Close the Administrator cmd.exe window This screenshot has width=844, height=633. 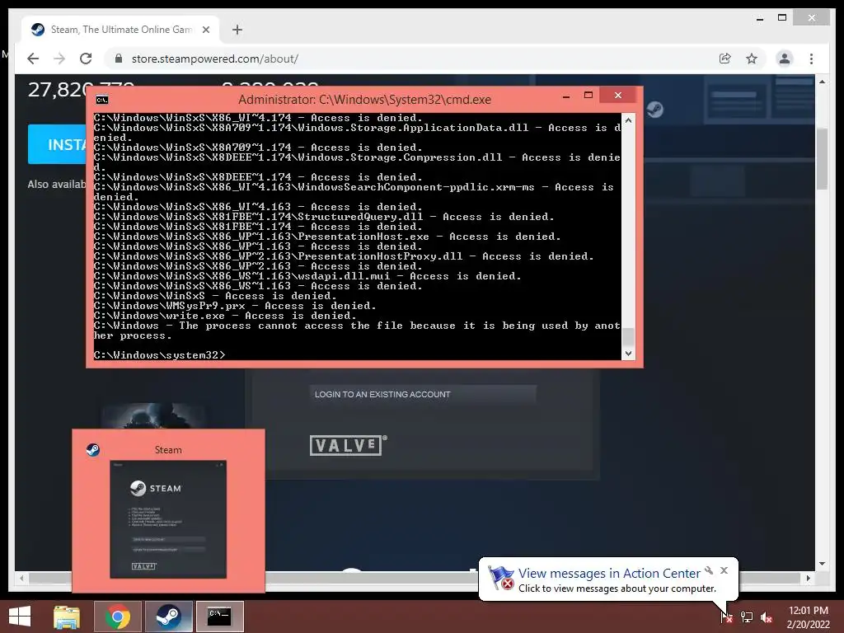point(618,95)
